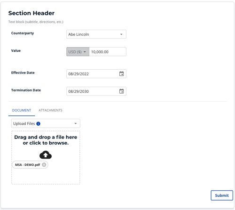Click the Section Header title

pos(31,13)
